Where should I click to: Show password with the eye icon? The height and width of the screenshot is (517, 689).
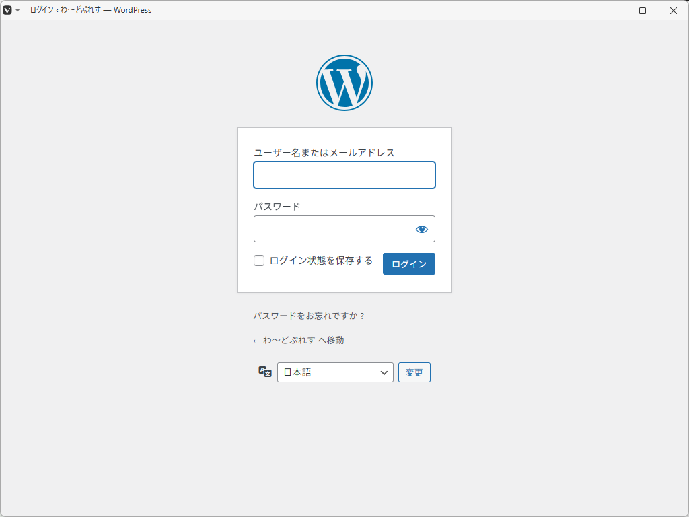pos(421,229)
